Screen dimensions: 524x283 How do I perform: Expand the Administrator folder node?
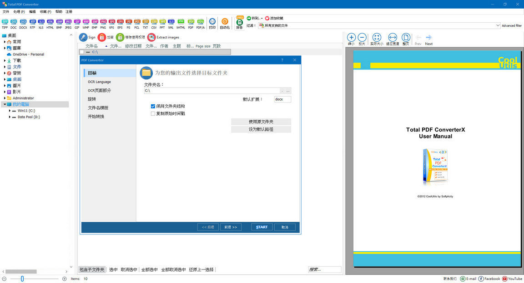(x=5, y=98)
